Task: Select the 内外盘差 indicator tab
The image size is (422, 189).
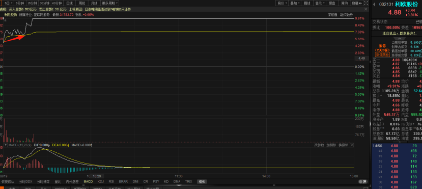Action: click(x=72, y=181)
